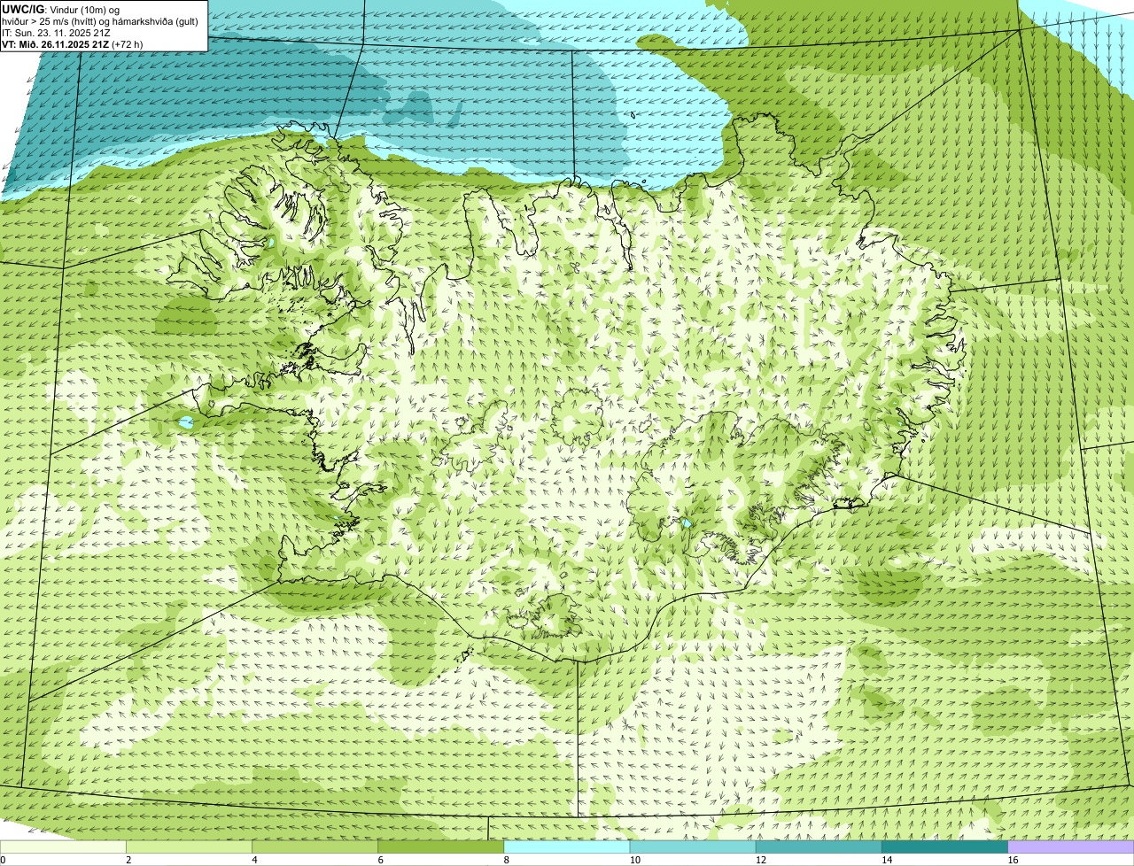Image resolution: width=1134 pixels, height=866 pixels.
Task: Click the '14' label on the color scale
Action: point(886,860)
